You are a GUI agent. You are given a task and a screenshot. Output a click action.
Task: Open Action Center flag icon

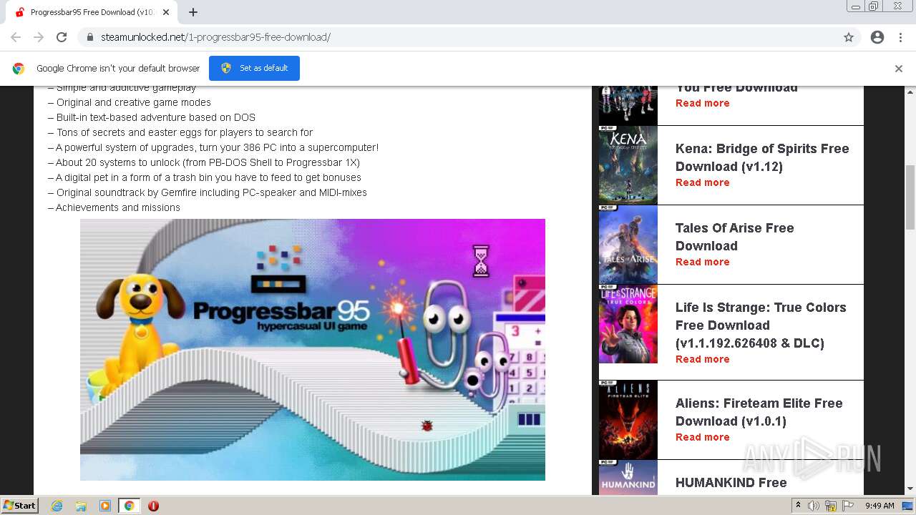click(848, 506)
